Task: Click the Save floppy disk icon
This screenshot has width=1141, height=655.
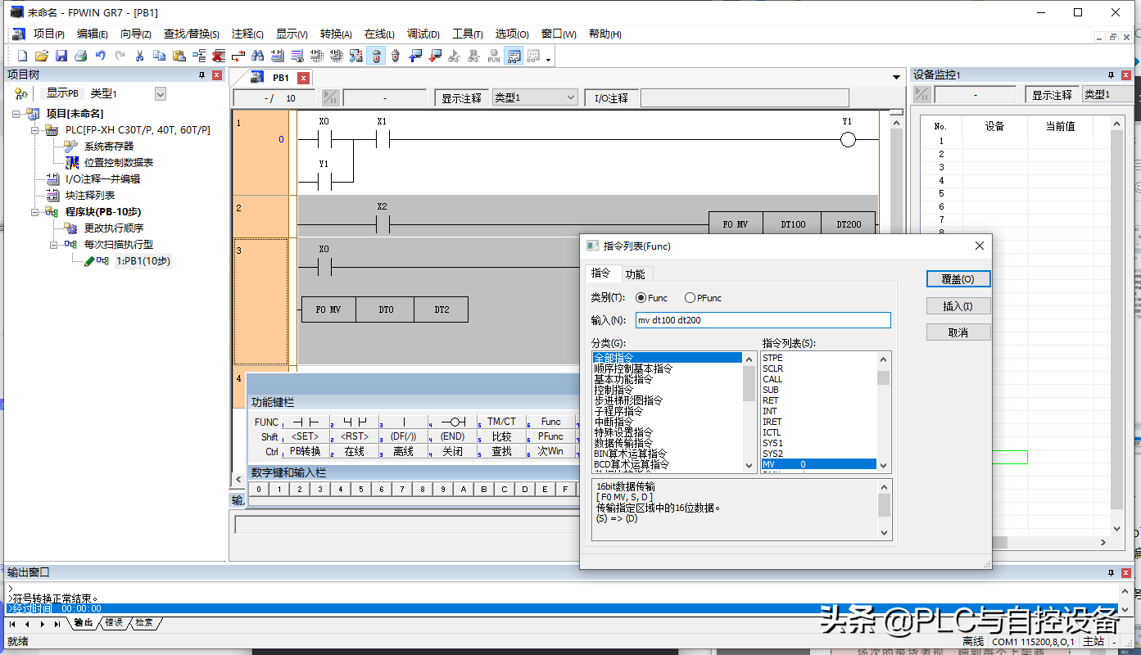Action: (x=61, y=56)
